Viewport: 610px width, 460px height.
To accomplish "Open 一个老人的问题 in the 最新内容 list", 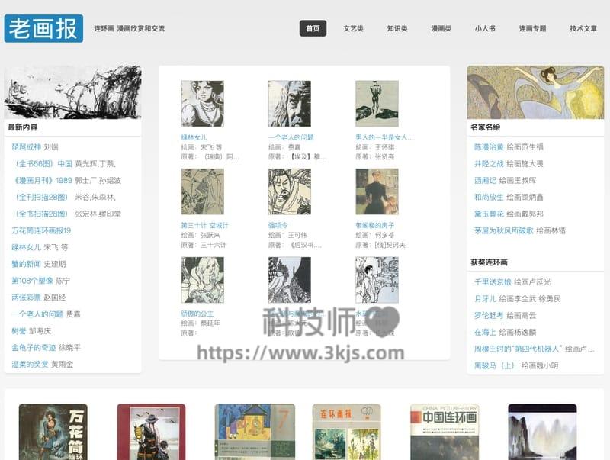I will pos(37,314).
